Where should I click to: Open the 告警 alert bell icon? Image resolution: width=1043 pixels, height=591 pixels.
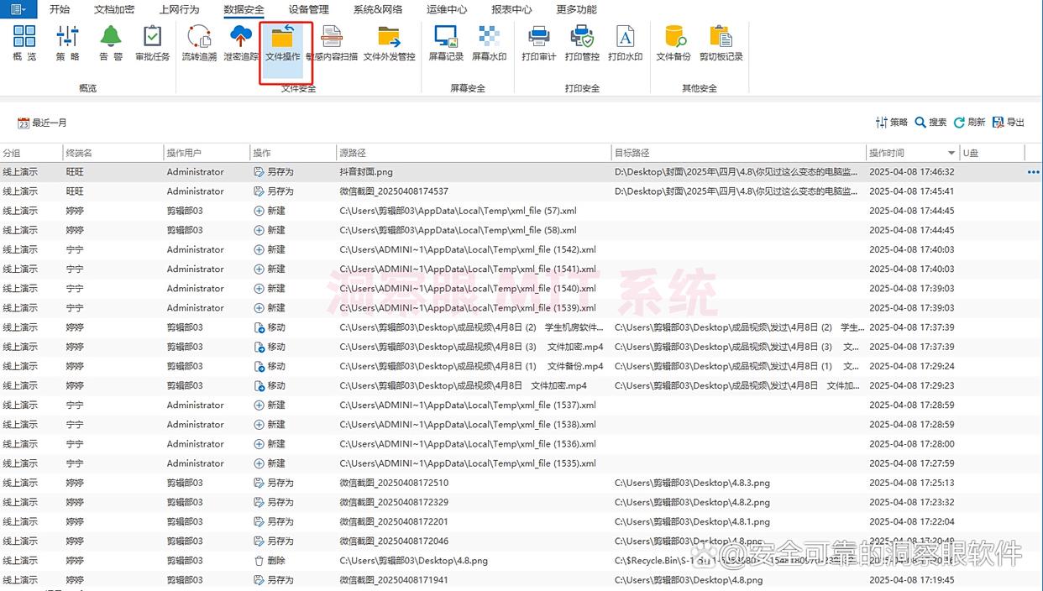click(111, 42)
